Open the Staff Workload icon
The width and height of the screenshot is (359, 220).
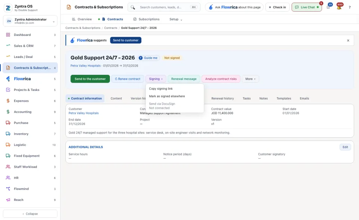pos(8,167)
